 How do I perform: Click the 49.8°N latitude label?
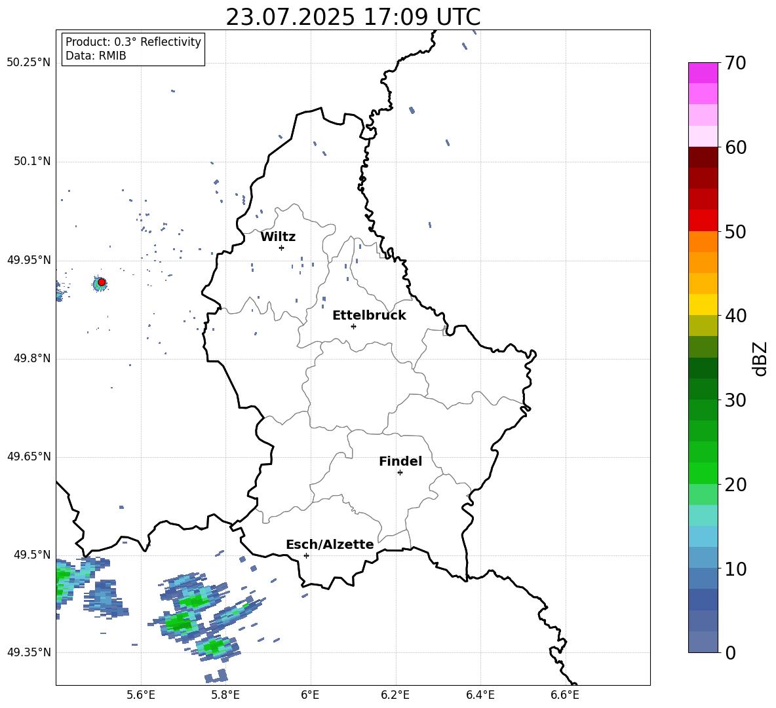[32, 358]
